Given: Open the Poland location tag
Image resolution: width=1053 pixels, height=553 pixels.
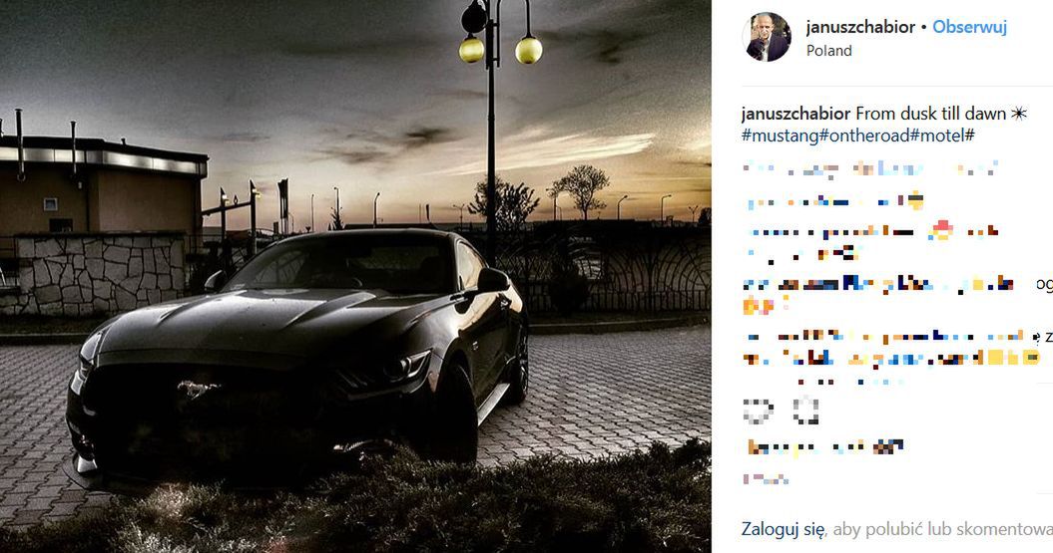Looking at the screenshot, I should (x=828, y=51).
